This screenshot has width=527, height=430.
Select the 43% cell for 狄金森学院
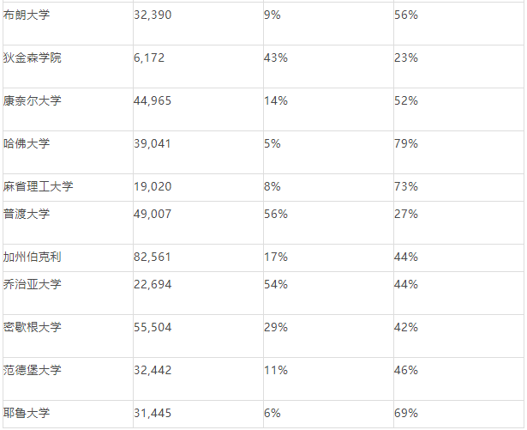pyautogui.click(x=276, y=58)
